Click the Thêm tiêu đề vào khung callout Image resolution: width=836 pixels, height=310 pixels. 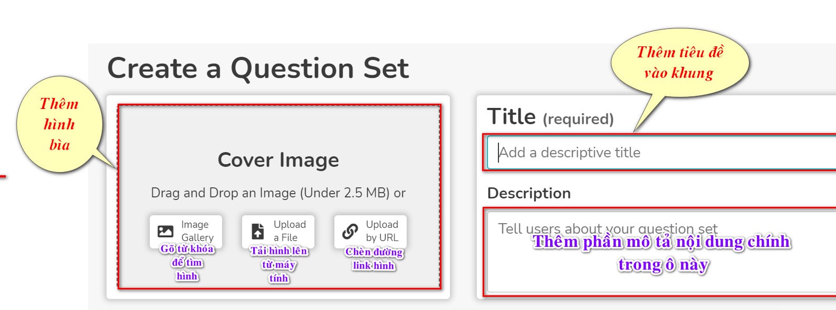click(x=680, y=63)
